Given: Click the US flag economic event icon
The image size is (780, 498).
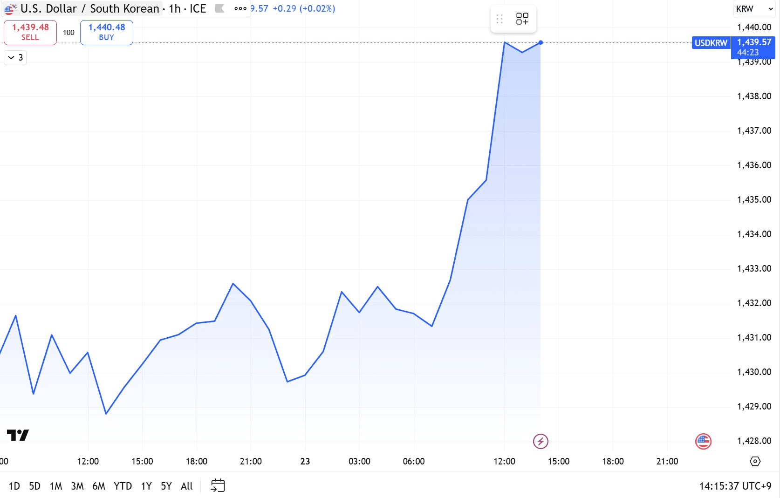Looking at the screenshot, I should pos(703,441).
